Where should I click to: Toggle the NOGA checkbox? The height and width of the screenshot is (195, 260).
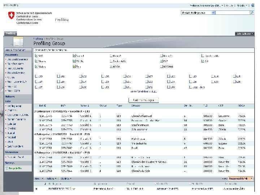click(x=111, y=66)
